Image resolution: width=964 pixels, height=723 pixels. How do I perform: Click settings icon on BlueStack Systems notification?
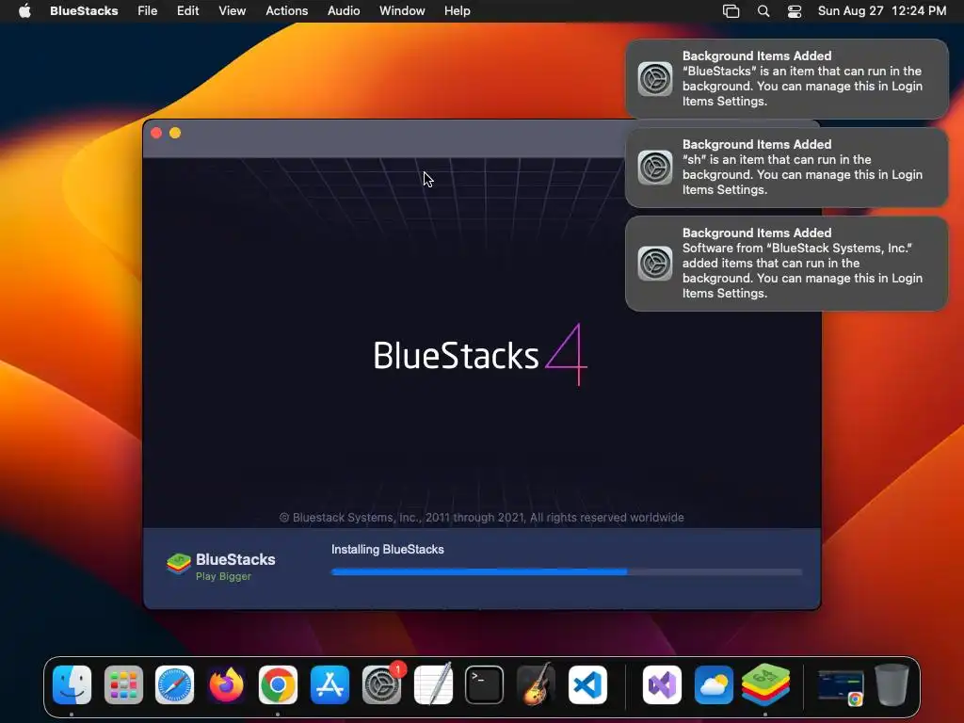[655, 264]
